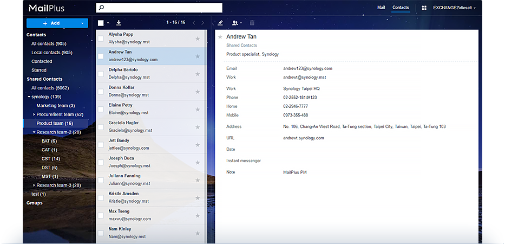Collapse the synology (139) tree node
This screenshot has width=505, height=244.
(x=29, y=97)
